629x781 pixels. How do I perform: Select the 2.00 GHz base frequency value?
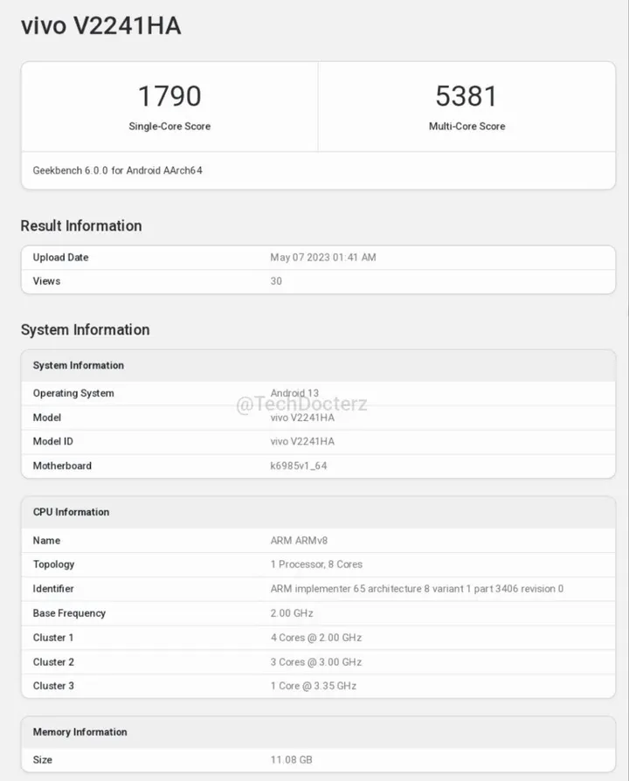coord(292,613)
